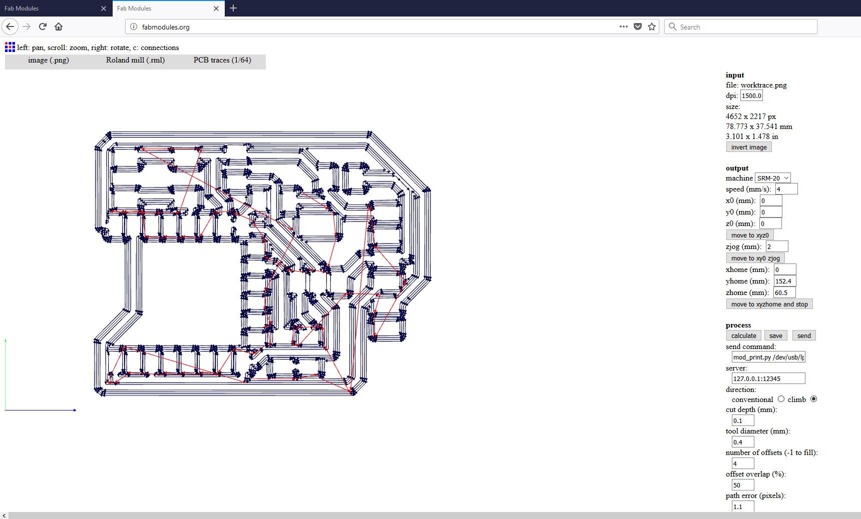The width and height of the screenshot is (861, 519).
Task: Click move to xyzhome and stop
Action: click(769, 304)
